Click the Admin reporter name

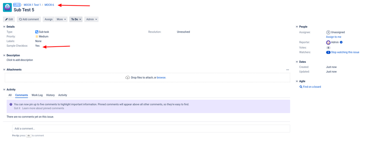pyautogui.click(x=335, y=42)
